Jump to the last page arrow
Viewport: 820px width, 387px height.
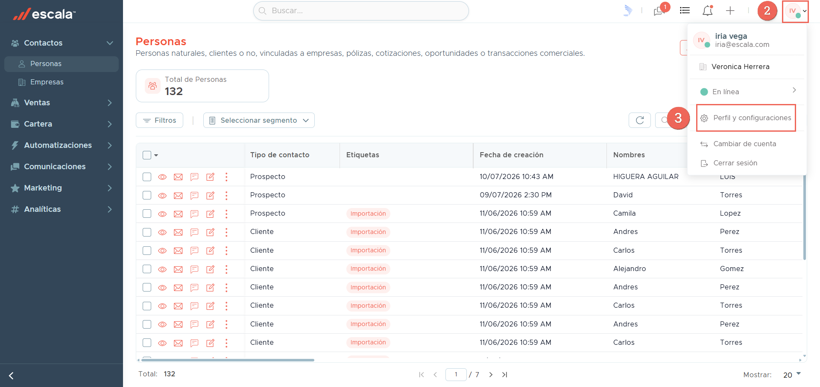click(x=505, y=375)
